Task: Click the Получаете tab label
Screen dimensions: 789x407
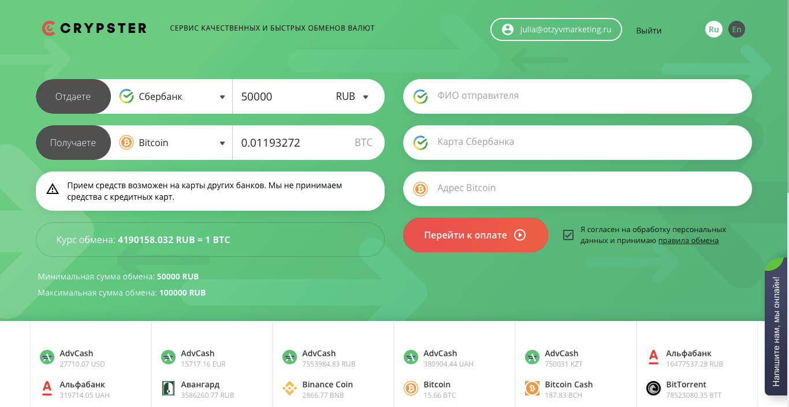Action: 73,143
